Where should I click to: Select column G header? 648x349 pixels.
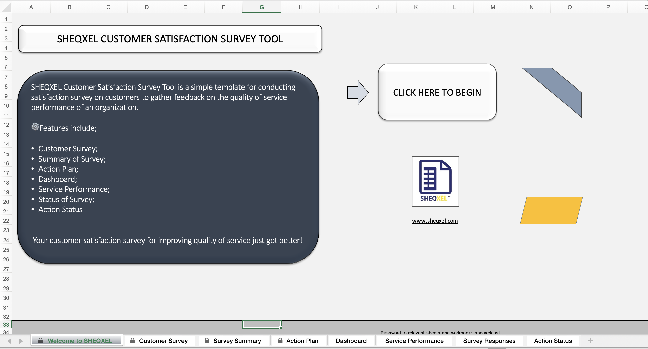pyautogui.click(x=262, y=7)
